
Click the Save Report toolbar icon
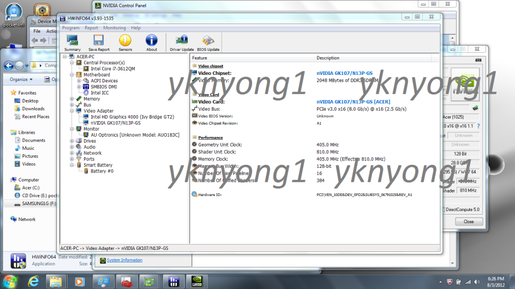tap(99, 43)
